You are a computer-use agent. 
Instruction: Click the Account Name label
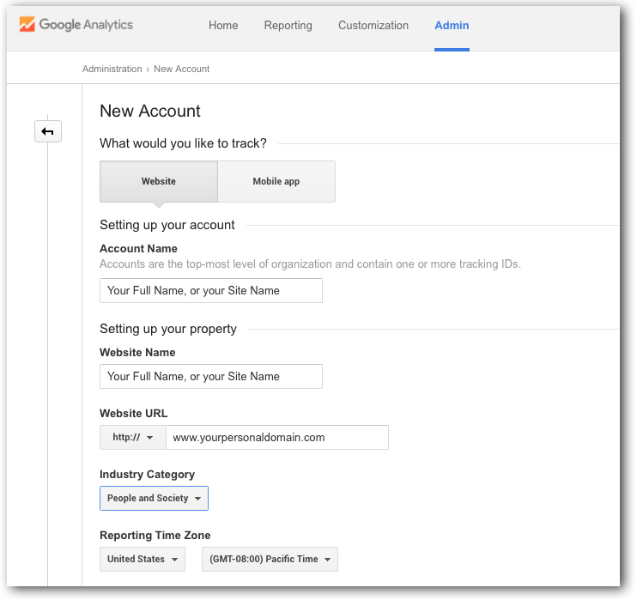tap(138, 249)
